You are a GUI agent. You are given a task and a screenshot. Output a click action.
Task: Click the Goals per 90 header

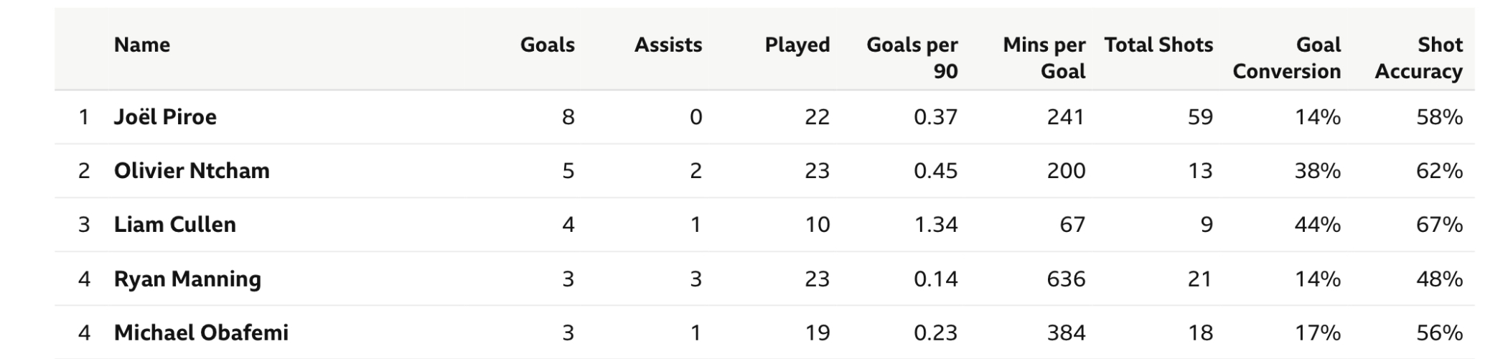pos(912,57)
